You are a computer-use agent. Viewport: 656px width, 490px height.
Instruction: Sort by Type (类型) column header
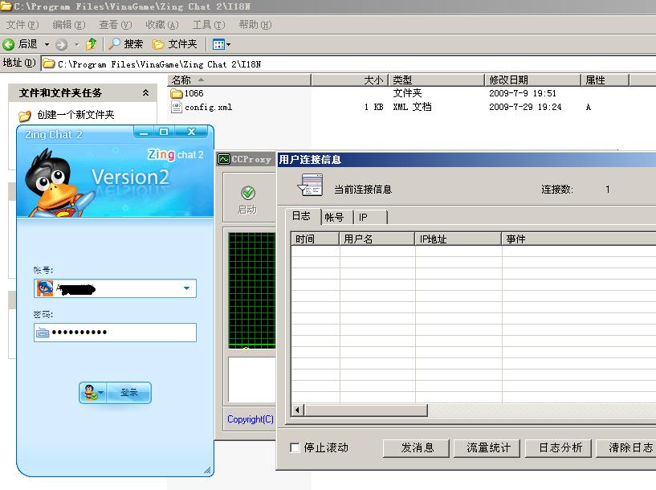click(x=437, y=80)
